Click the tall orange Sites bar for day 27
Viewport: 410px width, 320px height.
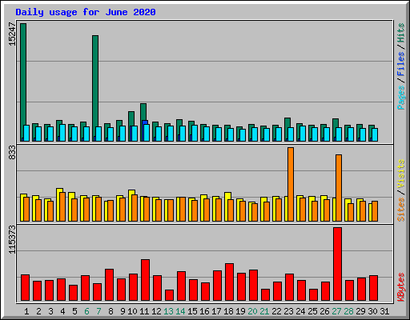[339, 188]
